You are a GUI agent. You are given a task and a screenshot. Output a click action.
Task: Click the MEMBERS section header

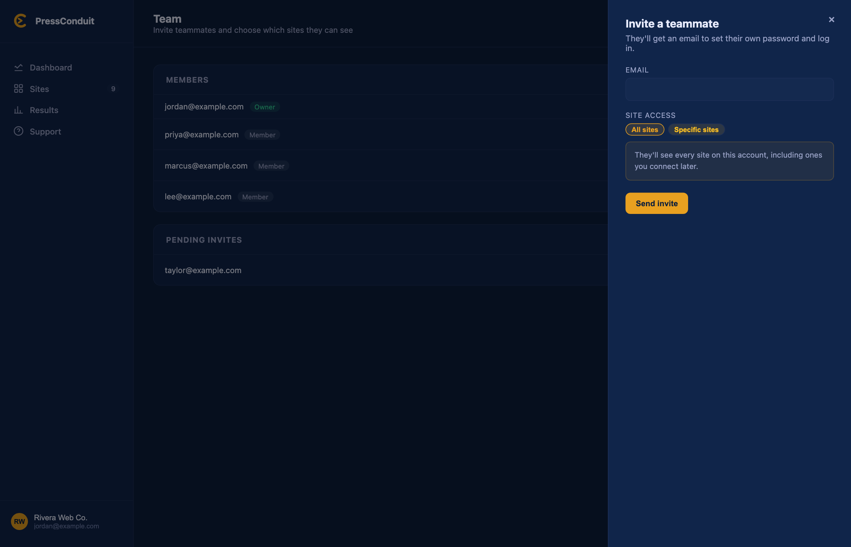coord(187,80)
